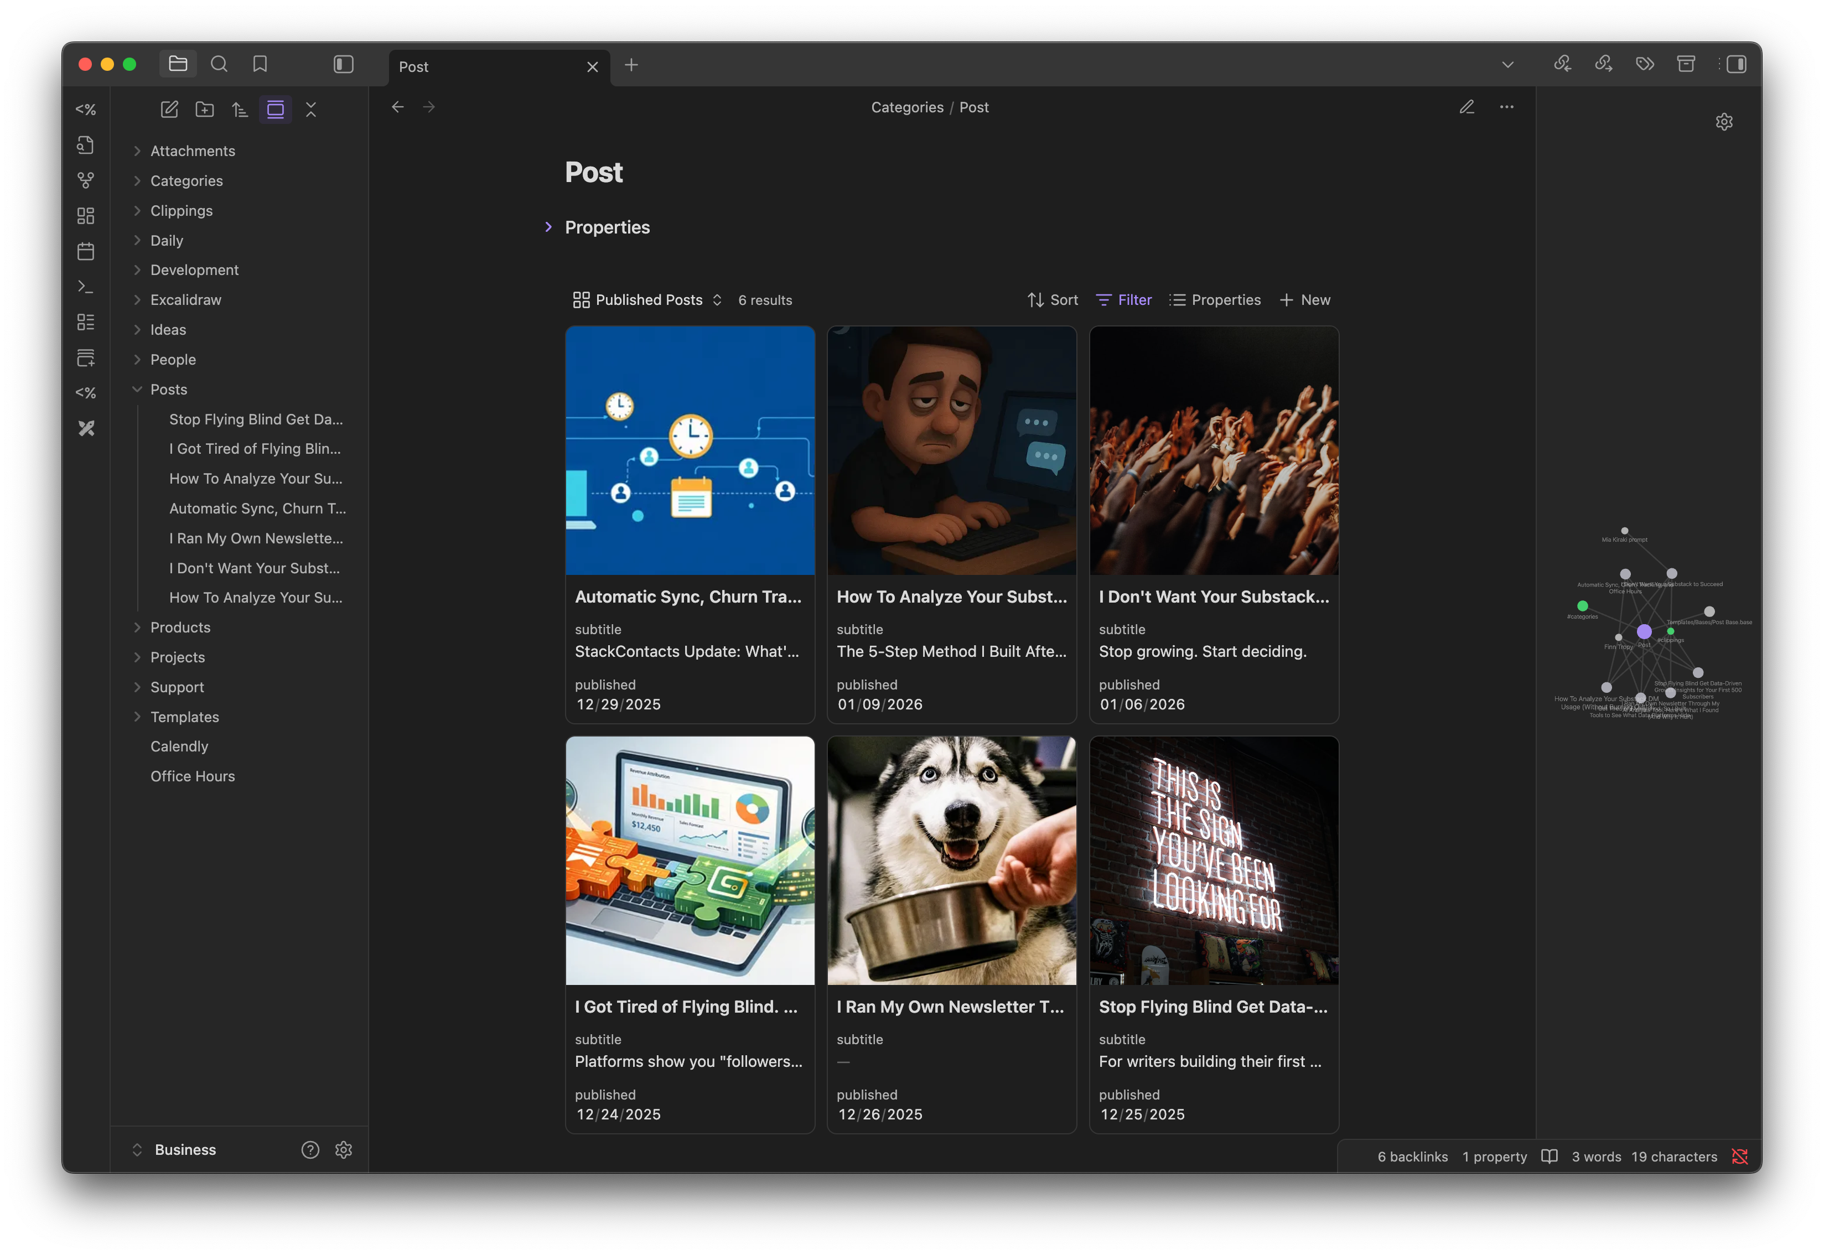Change the file explorer sort order

240,110
